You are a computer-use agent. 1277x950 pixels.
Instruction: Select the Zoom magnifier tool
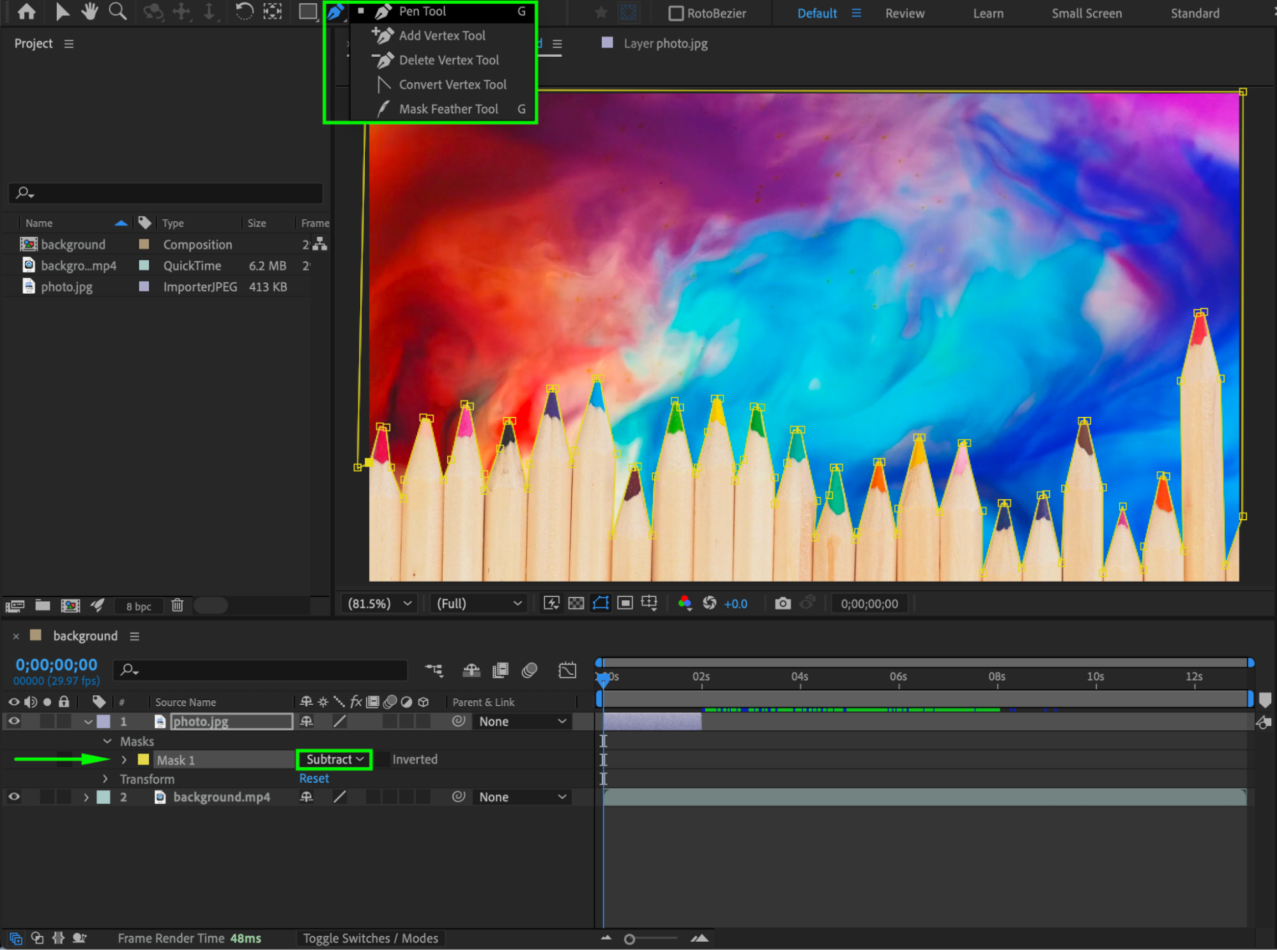click(x=118, y=11)
